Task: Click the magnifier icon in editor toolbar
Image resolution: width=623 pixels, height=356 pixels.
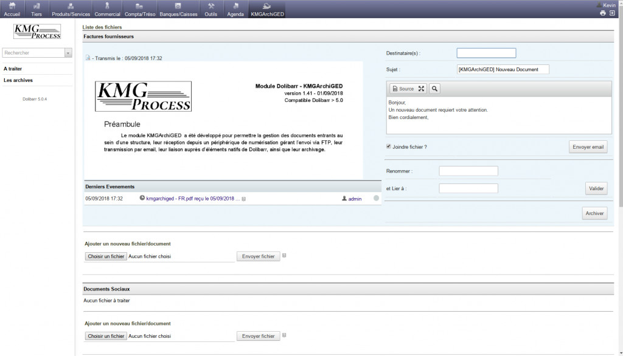Action: [x=434, y=89]
